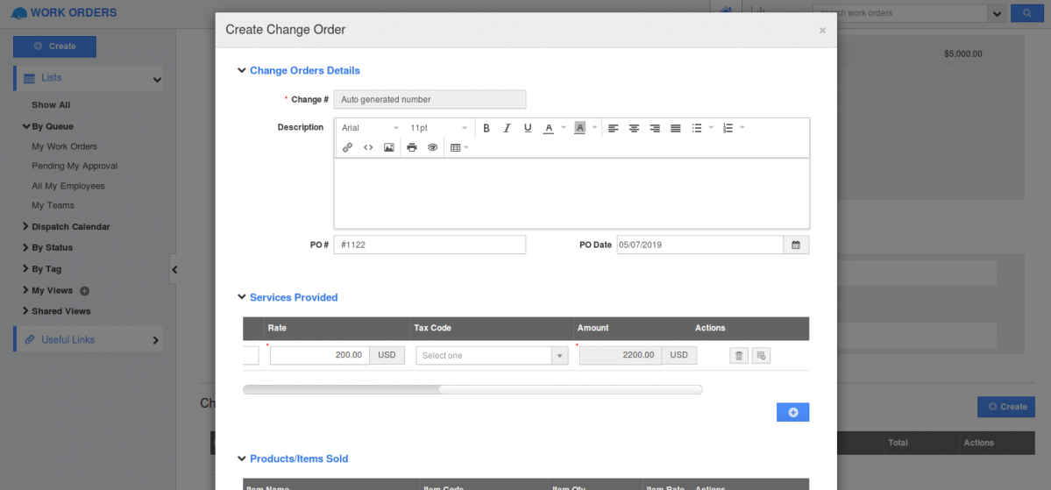The image size is (1051, 490).
Task: Toggle underline text formatting
Action: tap(528, 128)
